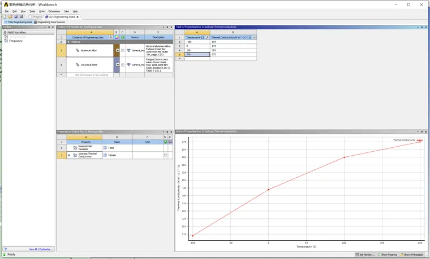Click the Structural Steel material icon
The width and height of the screenshot is (430, 259).
78,65
